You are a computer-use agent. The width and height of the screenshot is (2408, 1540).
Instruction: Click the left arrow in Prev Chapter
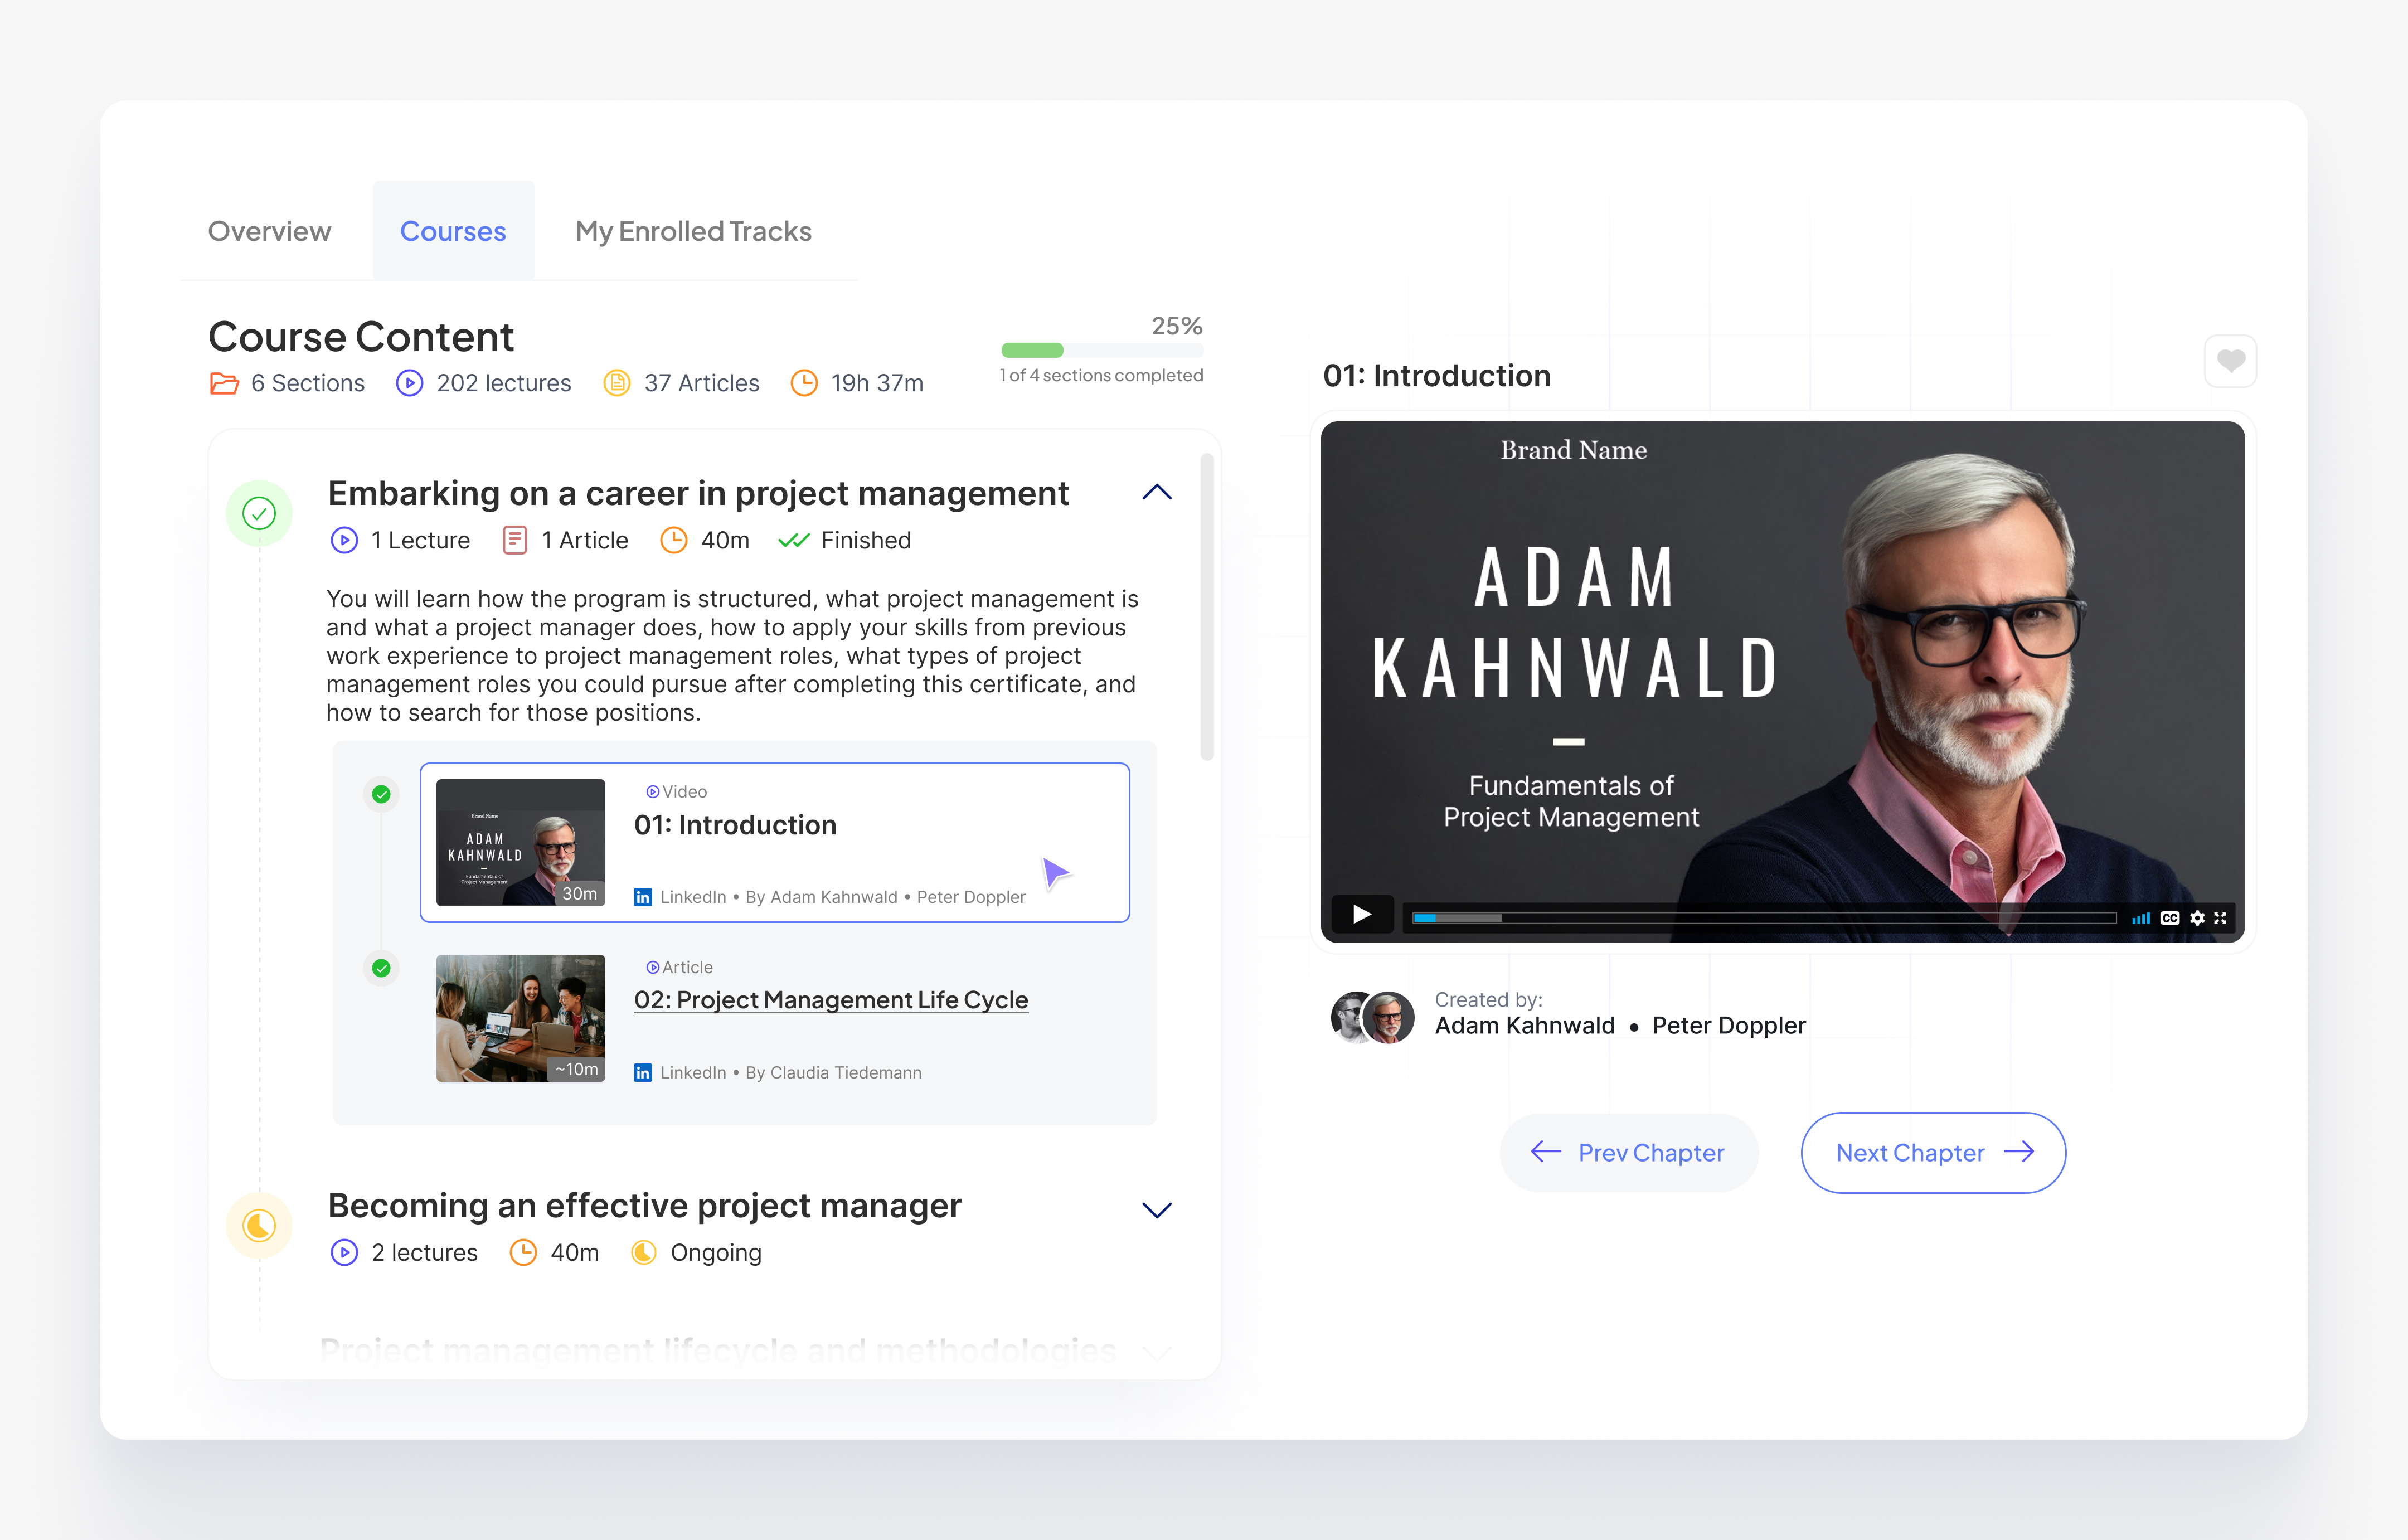1546,1152
